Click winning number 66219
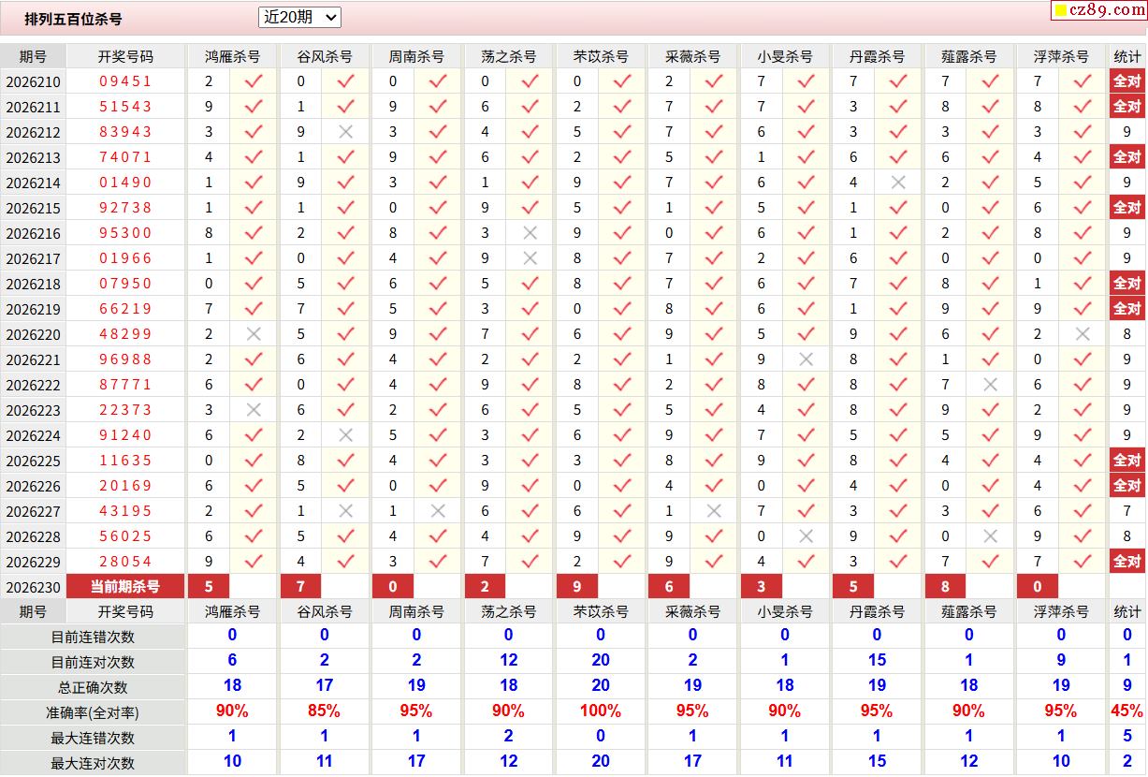The height and width of the screenshot is (777, 1148). point(125,309)
